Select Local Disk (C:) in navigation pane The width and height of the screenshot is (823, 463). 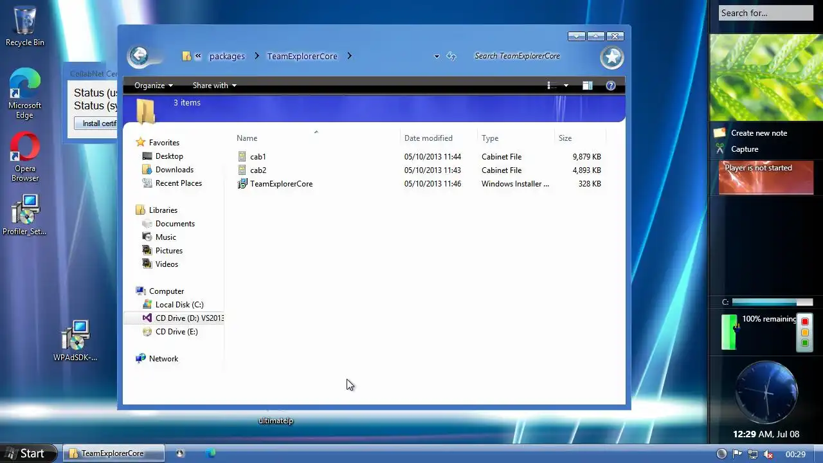click(x=179, y=305)
